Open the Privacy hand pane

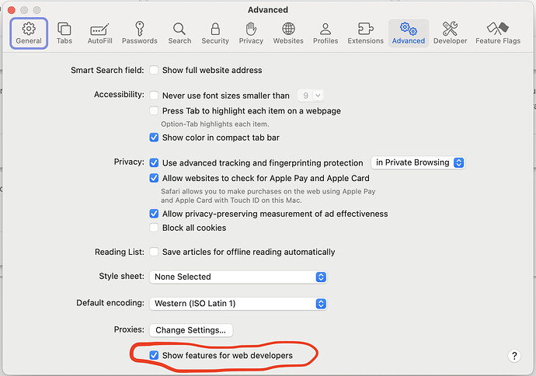[x=251, y=33]
